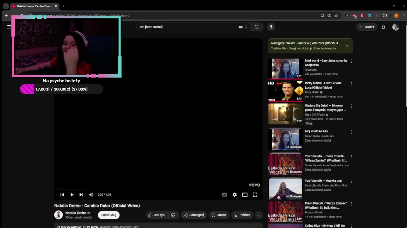This screenshot has height=228, width=407.
Task: Open Chrome profile avatar A
Action: coord(396,16)
